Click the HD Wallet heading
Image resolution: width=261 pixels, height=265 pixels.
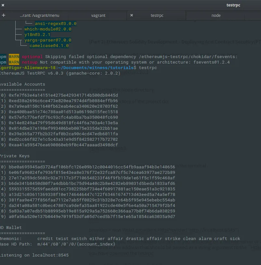11,228
